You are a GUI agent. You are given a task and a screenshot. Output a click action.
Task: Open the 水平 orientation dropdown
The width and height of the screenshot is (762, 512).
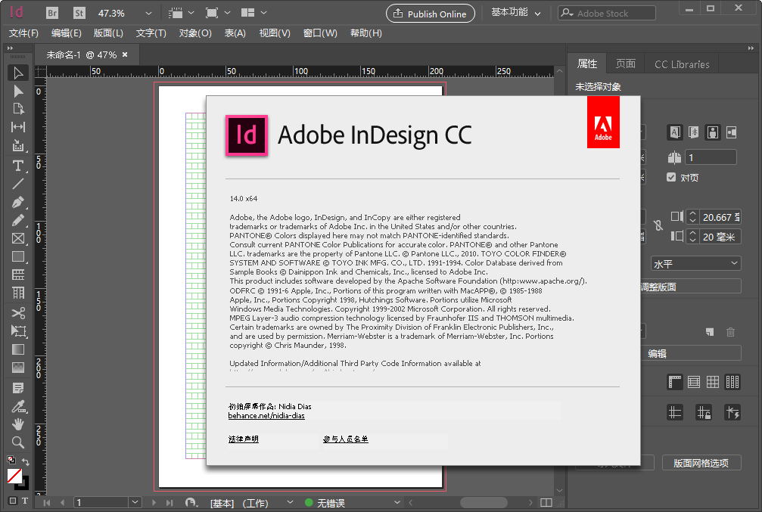pos(695,262)
